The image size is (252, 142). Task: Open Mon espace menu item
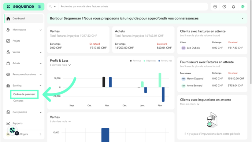coord(19,30)
